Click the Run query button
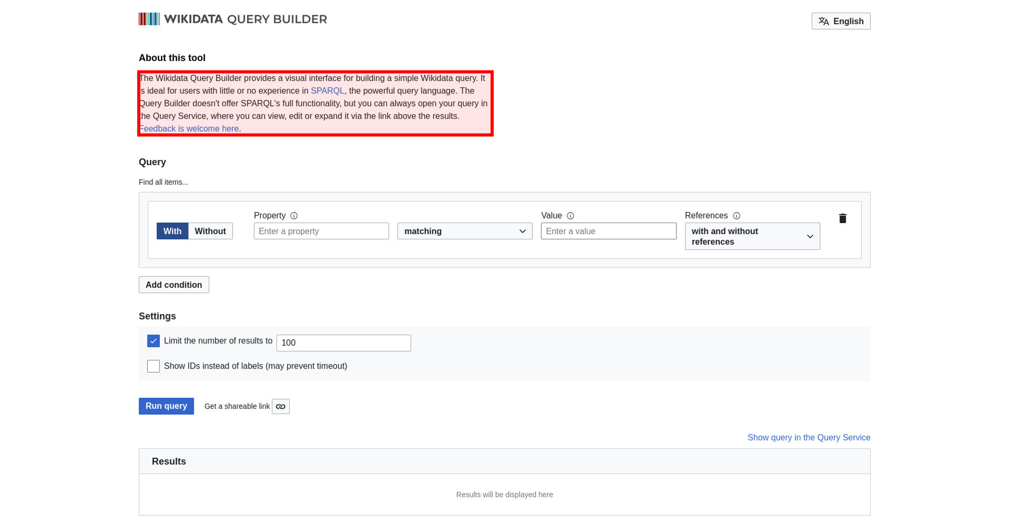The width and height of the screenshot is (1009, 523). coord(166,406)
